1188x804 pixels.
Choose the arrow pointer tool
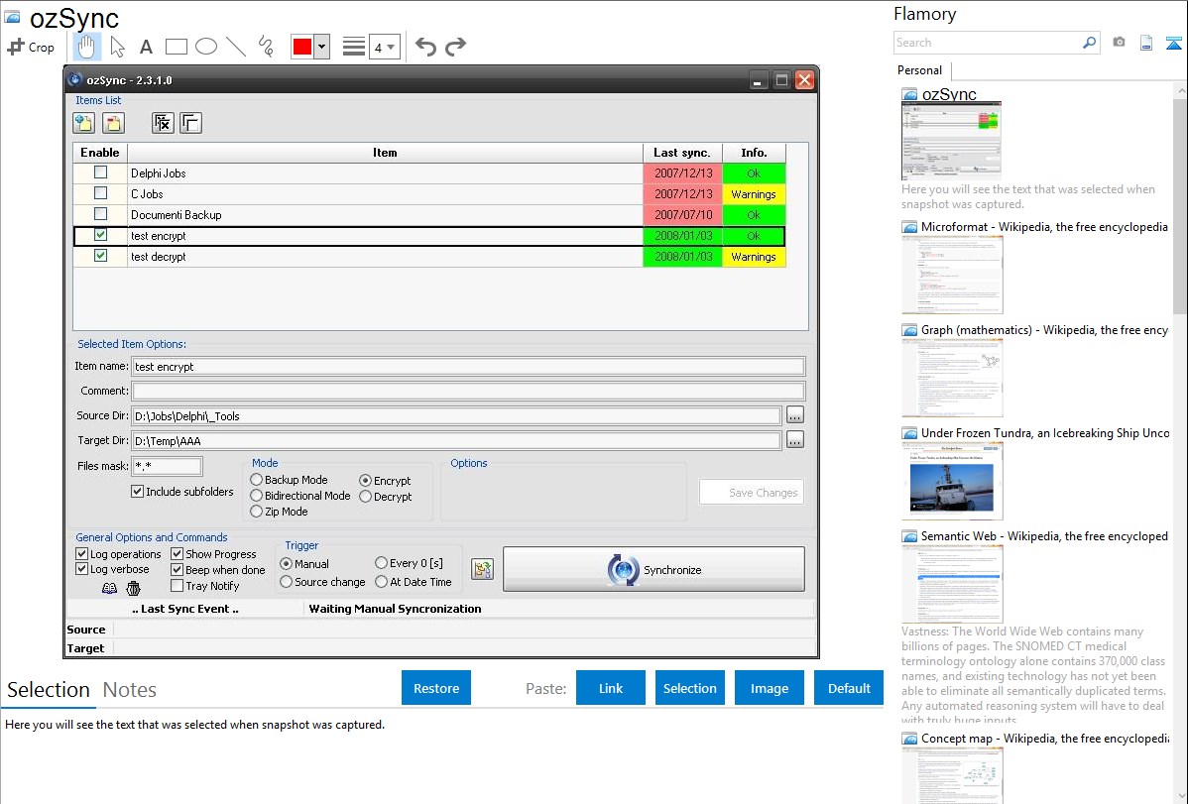117,47
